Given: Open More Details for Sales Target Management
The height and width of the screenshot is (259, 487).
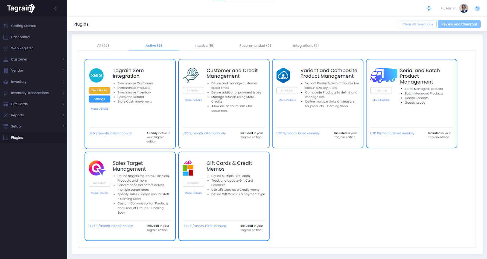Looking at the screenshot, I should pos(100,193).
